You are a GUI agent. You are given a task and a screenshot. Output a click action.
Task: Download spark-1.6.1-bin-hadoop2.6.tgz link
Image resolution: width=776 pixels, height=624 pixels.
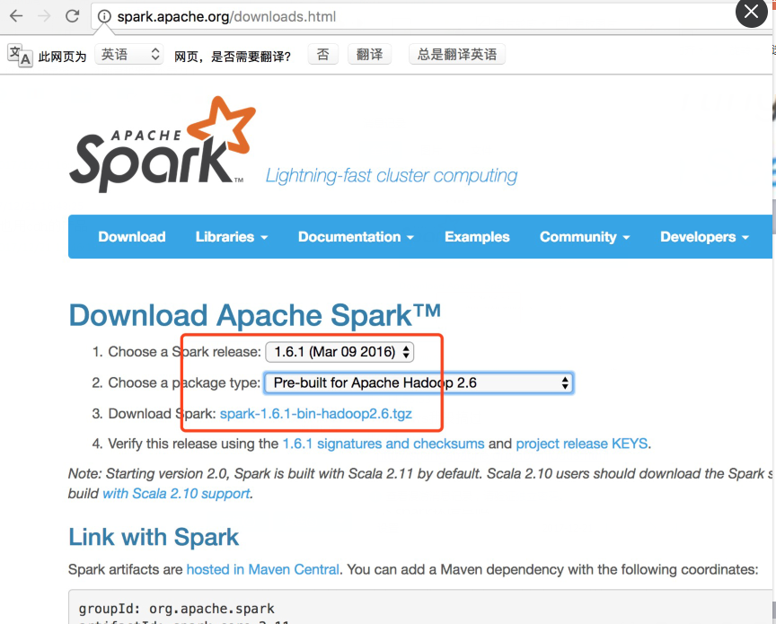pyautogui.click(x=316, y=413)
